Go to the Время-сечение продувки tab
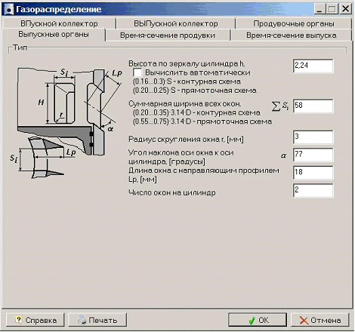355x332 pixels. [x=168, y=35]
